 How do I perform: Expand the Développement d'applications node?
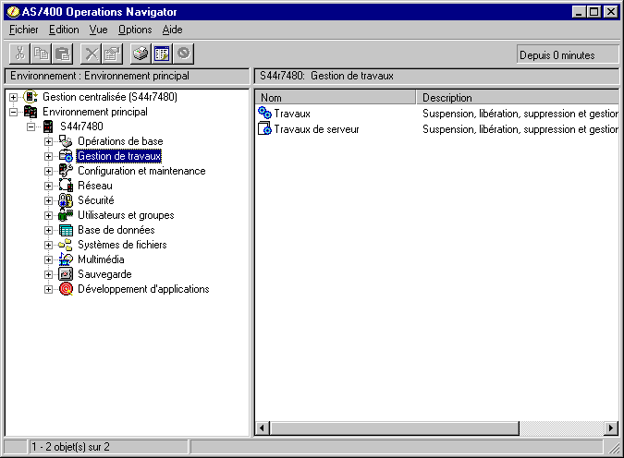pos(48,289)
